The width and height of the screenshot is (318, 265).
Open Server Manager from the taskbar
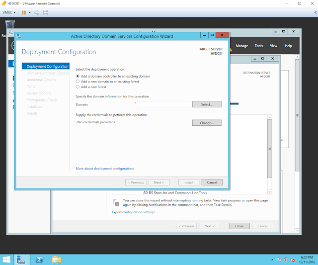[x=21, y=260]
